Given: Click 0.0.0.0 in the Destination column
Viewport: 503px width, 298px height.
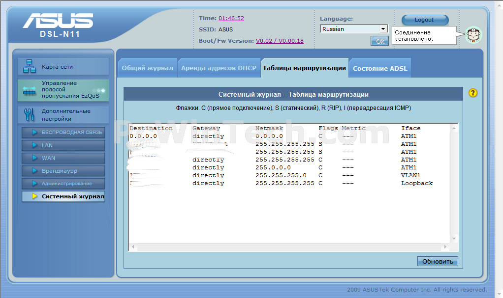Looking at the screenshot, I should [143, 136].
